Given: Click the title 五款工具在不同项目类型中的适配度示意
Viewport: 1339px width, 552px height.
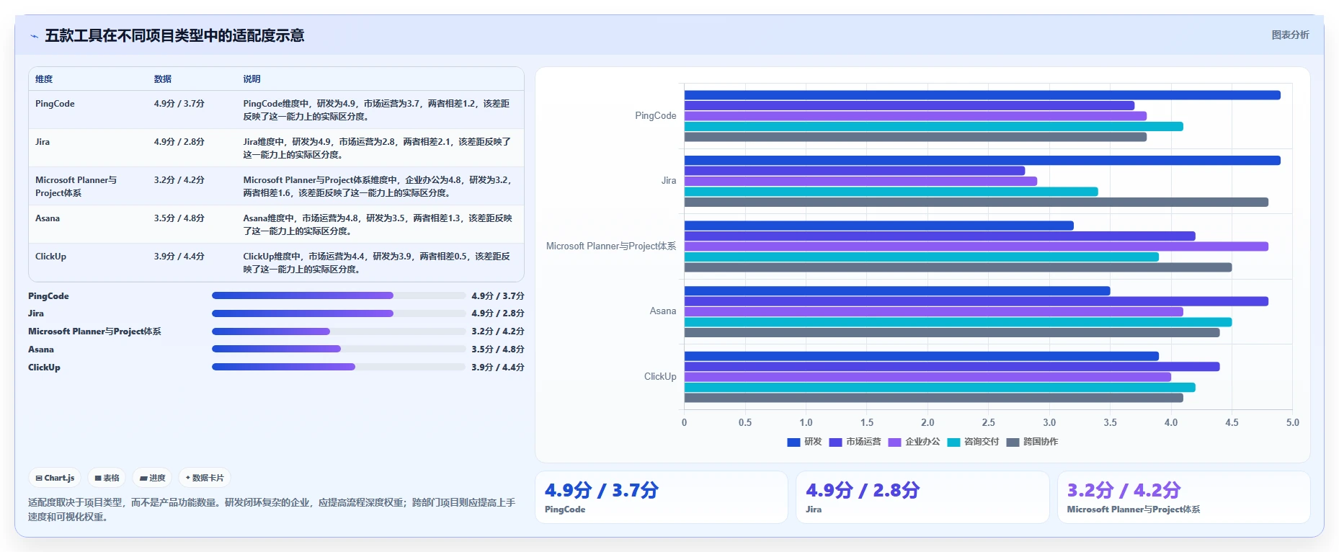Looking at the screenshot, I should (174, 36).
